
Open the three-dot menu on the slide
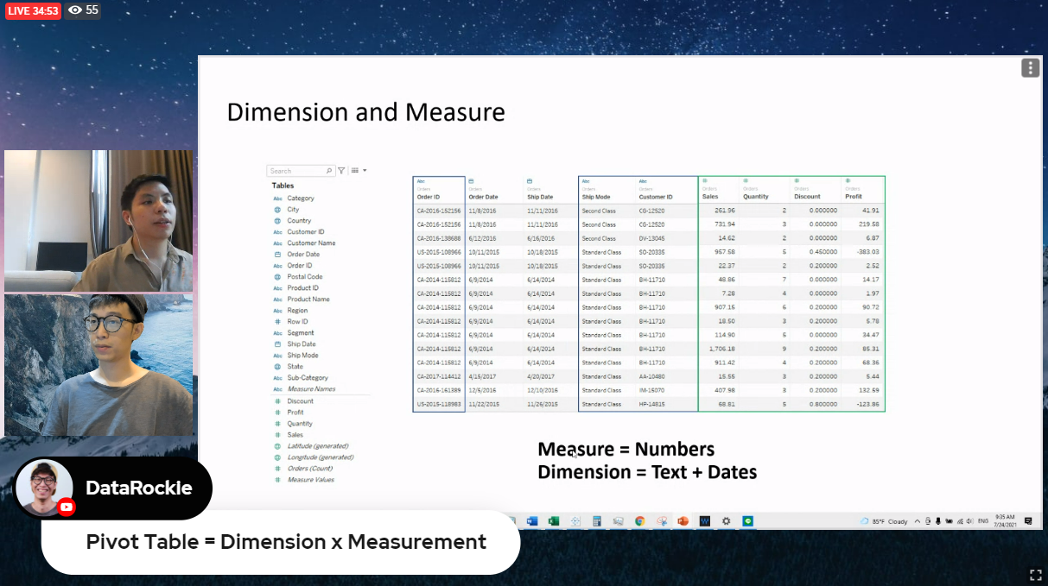(1030, 66)
